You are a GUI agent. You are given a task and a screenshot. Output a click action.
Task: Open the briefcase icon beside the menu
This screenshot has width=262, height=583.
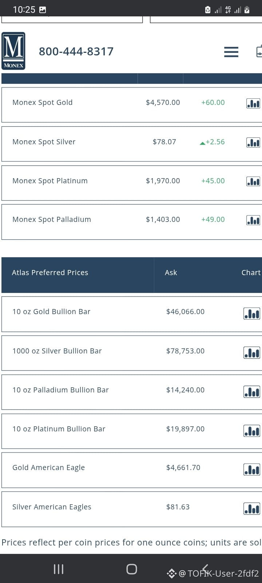click(259, 51)
